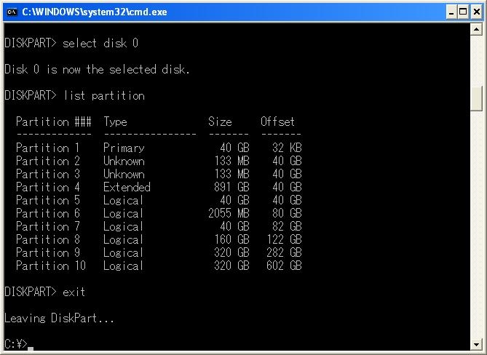Click the vertical scrollbar thumb
This screenshot has height=355, width=487.
476,99
